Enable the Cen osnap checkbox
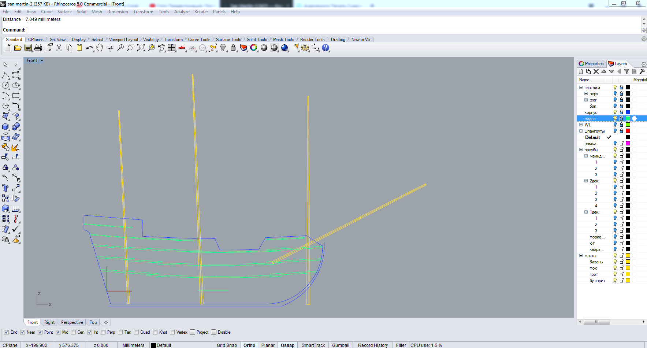This screenshot has width=647, height=348. point(74,332)
